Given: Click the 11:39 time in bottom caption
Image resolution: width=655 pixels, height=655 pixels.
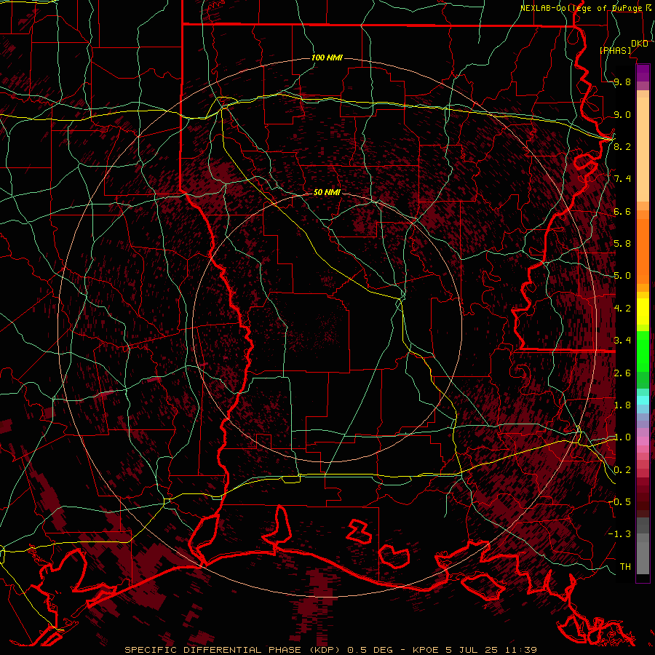Looking at the screenshot, I should (523, 650).
